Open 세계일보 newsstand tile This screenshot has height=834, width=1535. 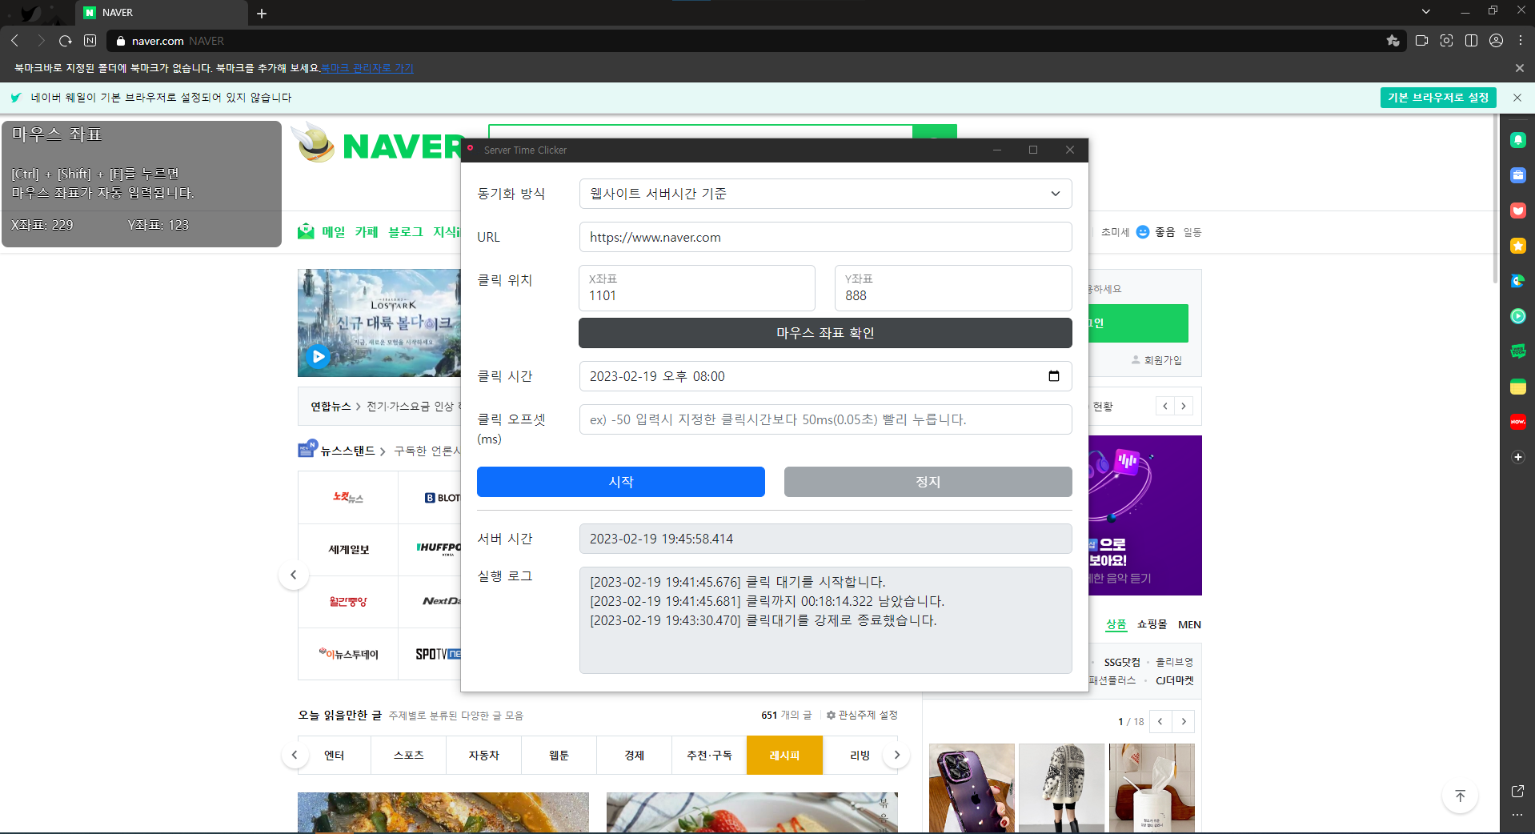(348, 550)
